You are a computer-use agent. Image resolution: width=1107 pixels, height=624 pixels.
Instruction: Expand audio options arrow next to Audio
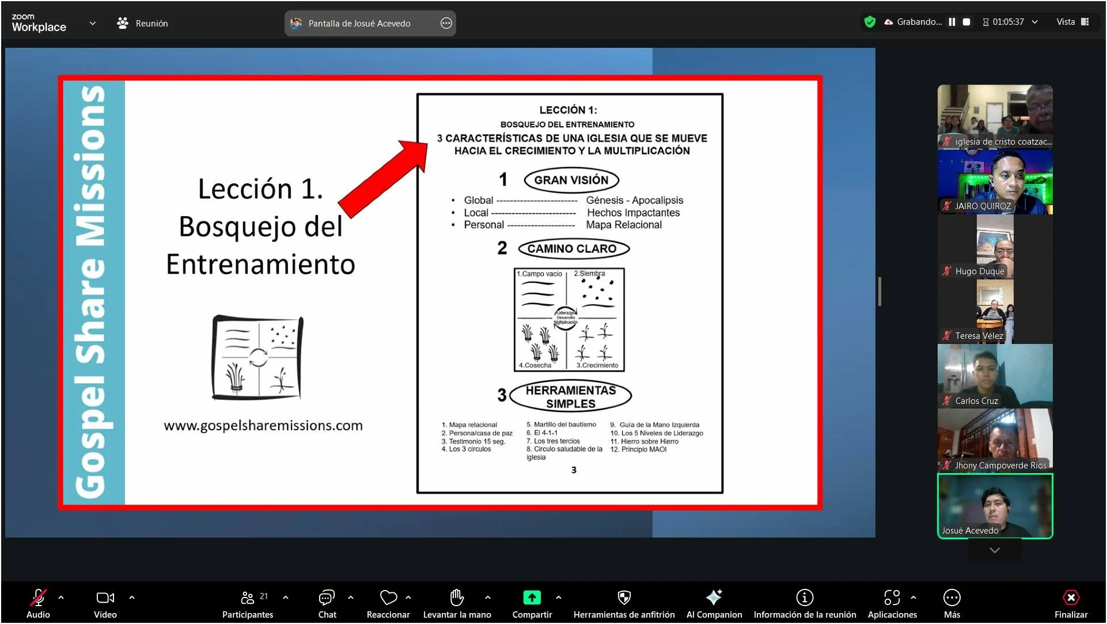(x=61, y=597)
